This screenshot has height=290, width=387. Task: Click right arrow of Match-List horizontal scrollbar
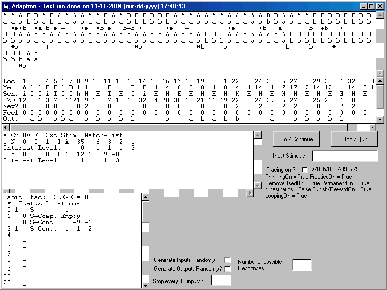pos(250,193)
